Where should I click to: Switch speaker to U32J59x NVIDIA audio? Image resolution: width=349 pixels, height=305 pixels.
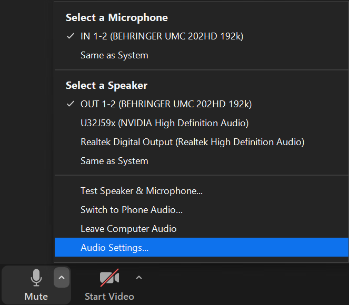coord(164,123)
